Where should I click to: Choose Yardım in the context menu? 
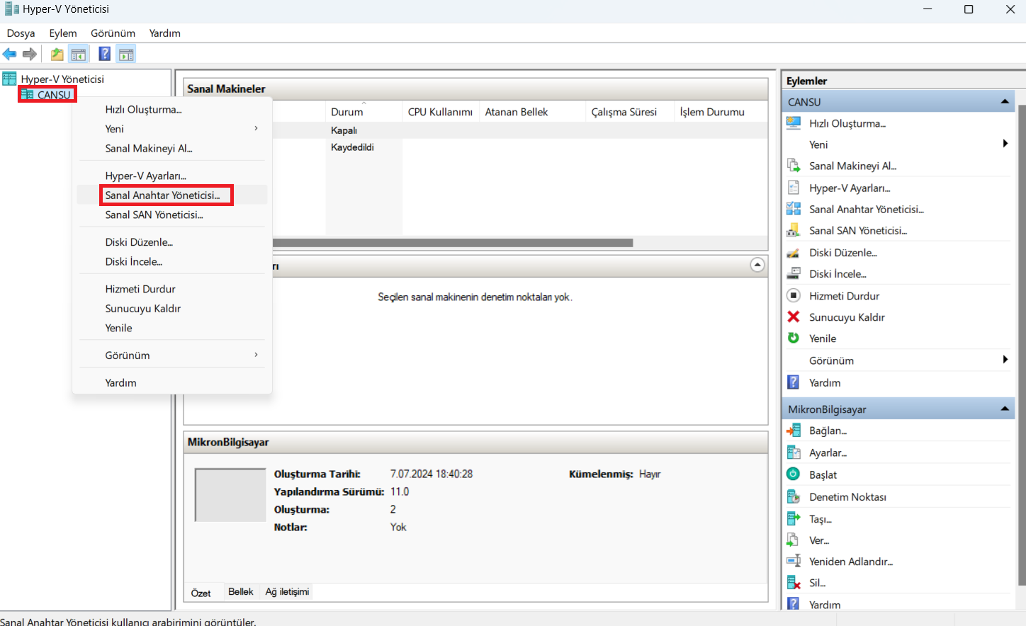tap(172, 382)
